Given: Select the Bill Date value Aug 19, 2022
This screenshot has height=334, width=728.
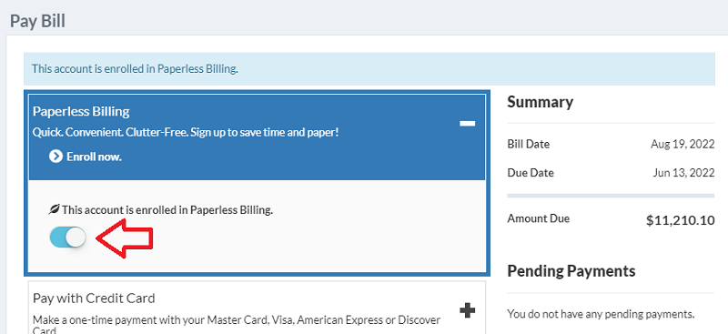Looking at the screenshot, I should (x=682, y=144).
